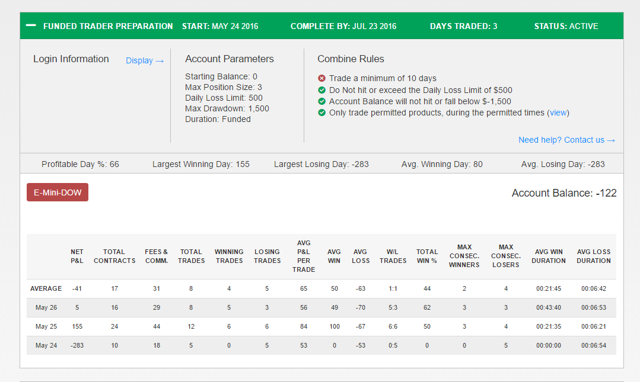
Task: Click COMPLETE BY: JUL 23 2016 text
Action: click(x=343, y=26)
